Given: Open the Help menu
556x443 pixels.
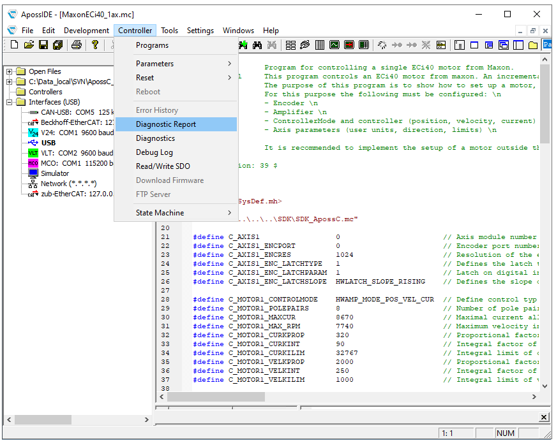Looking at the screenshot, I should click(271, 31).
